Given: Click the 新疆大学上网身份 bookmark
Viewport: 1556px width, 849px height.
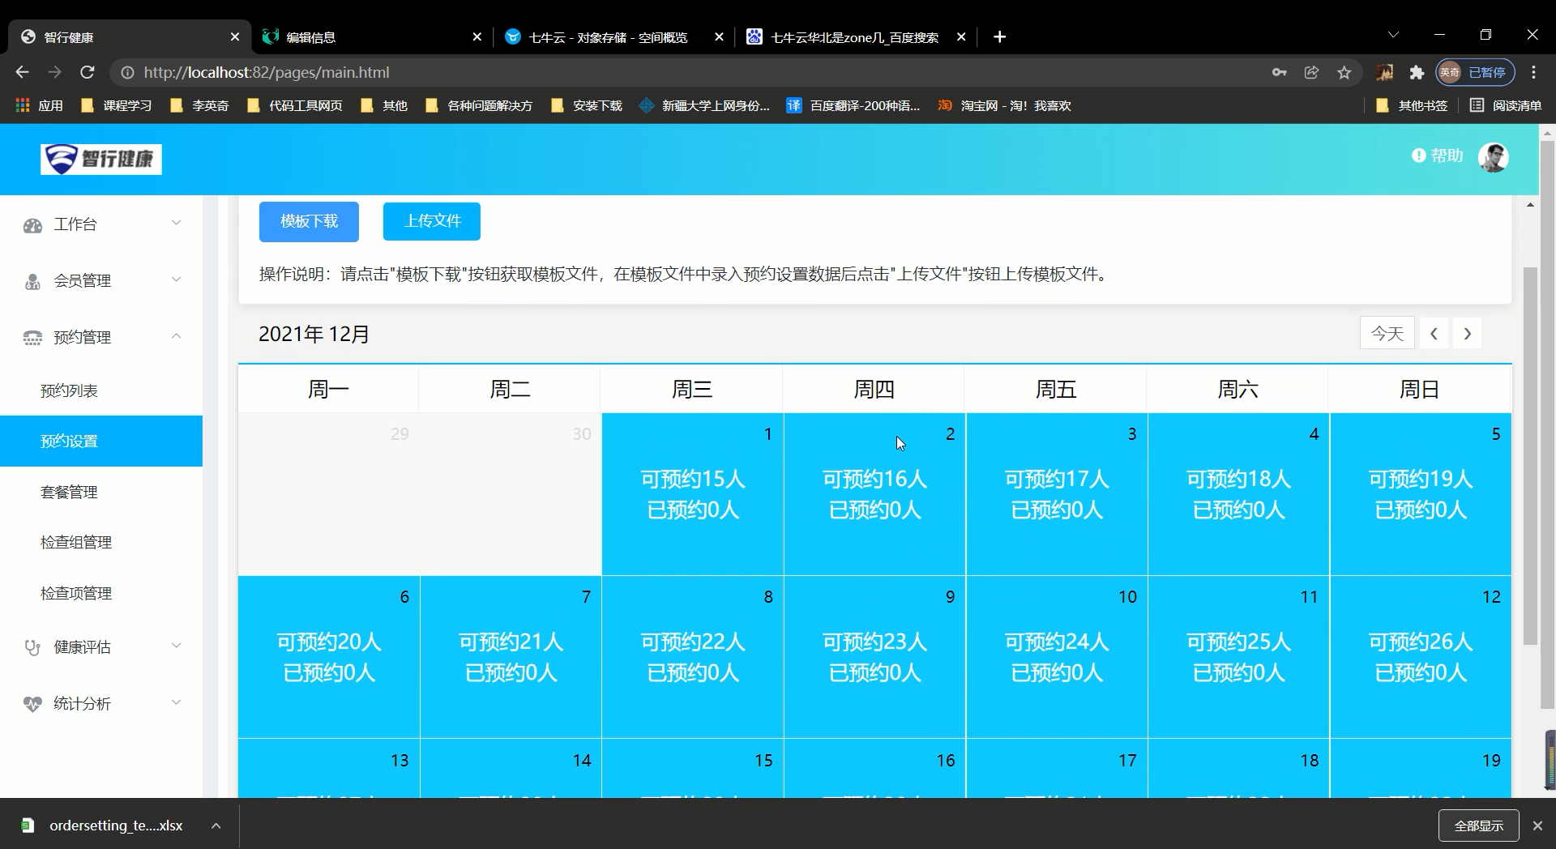Looking at the screenshot, I should [x=704, y=105].
